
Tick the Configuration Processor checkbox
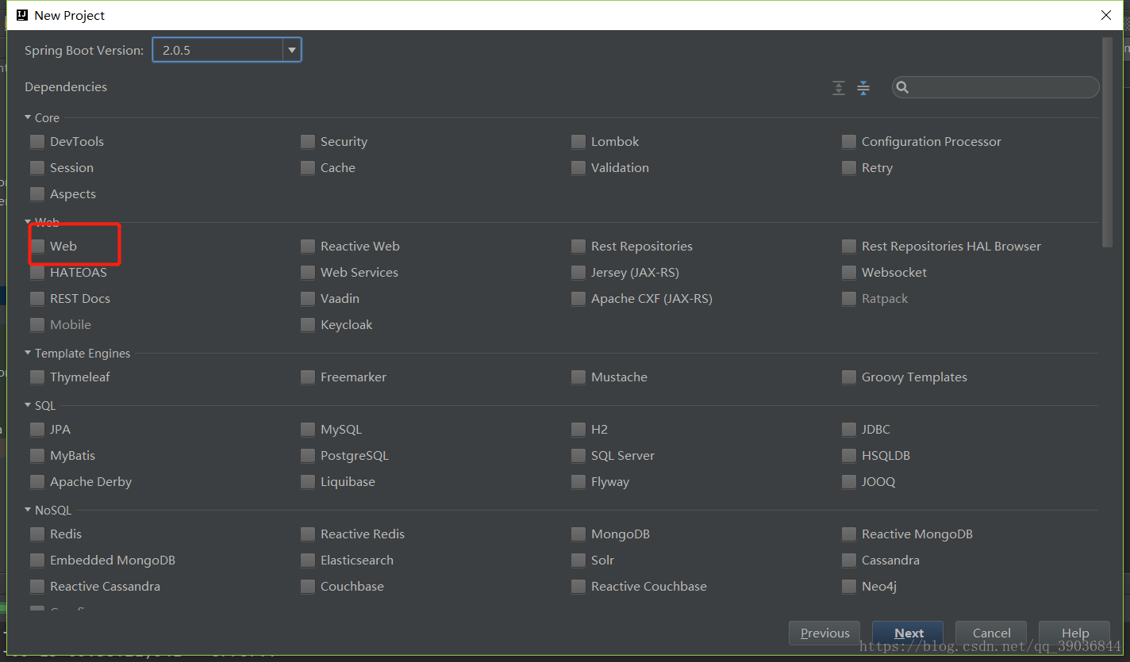[849, 142]
